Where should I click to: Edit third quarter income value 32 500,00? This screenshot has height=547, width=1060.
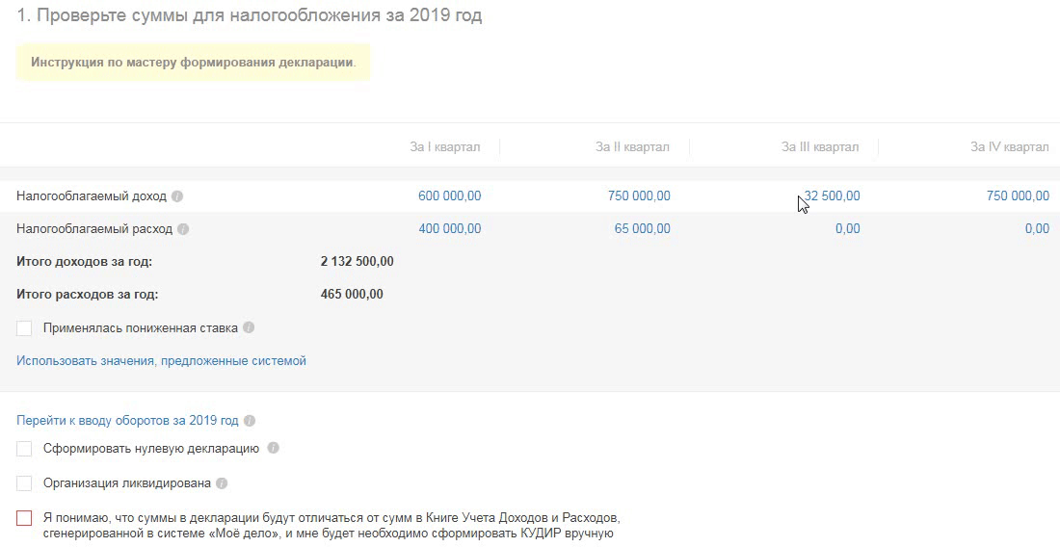(x=832, y=195)
